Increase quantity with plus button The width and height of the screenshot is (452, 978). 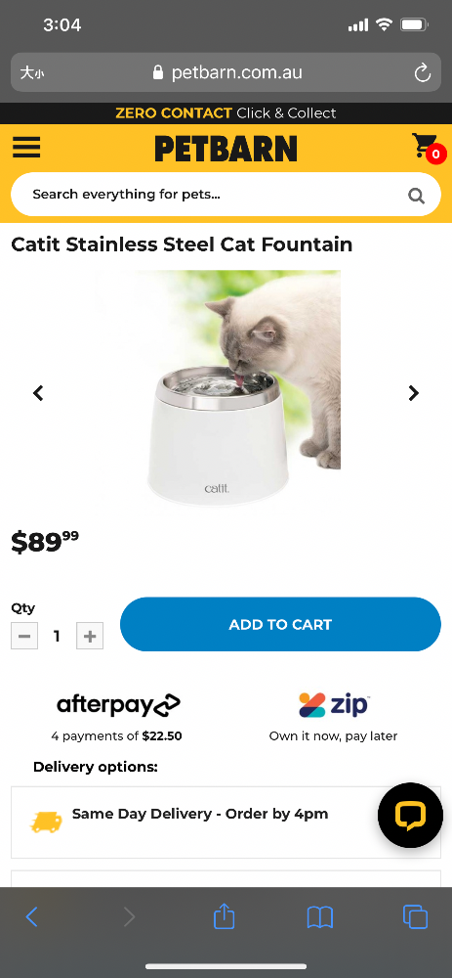click(x=90, y=637)
